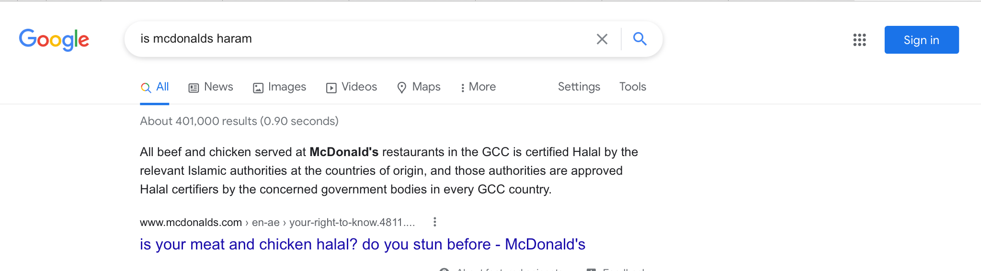Open three-dot menu beside mcdonalds.com result URL
Image resolution: width=981 pixels, height=271 pixels.
coord(434,222)
